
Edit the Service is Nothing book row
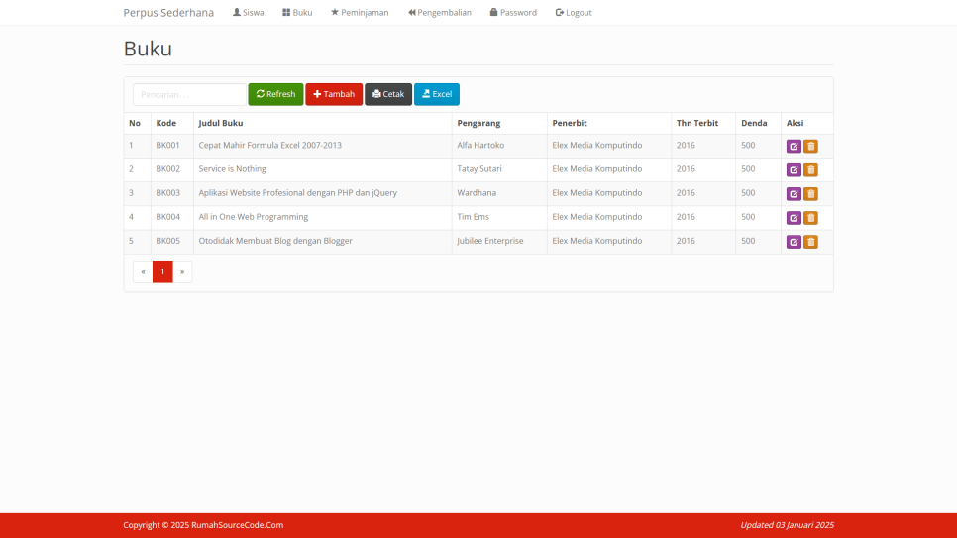794,170
